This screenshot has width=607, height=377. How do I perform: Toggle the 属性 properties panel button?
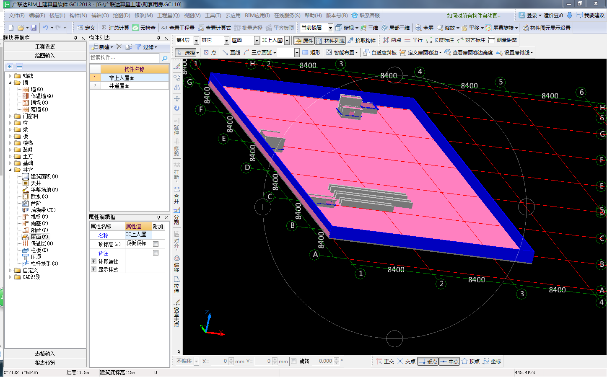pos(303,40)
